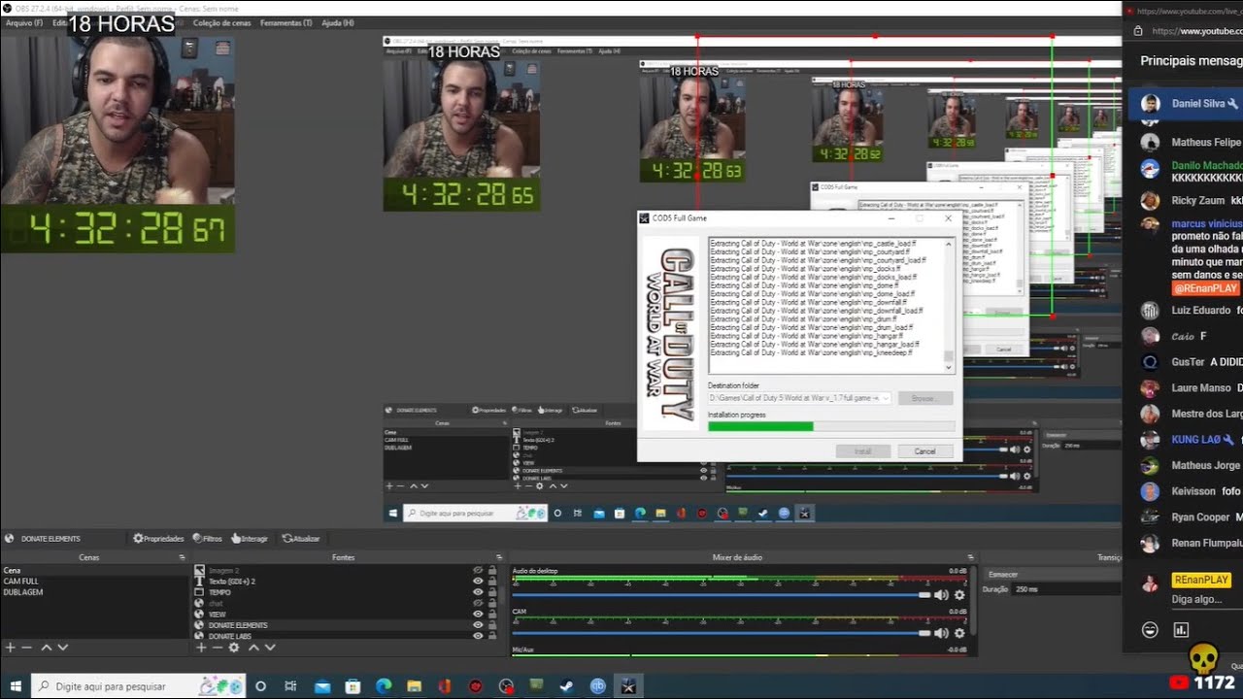
Task: Remove the selected source with the Fontes minus icon
Action: pyautogui.click(x=218, y=648)
